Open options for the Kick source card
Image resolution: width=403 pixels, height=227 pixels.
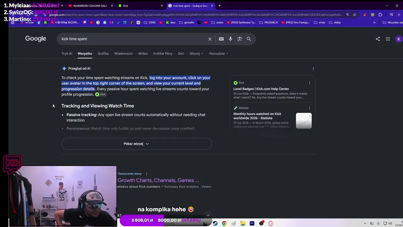[309, 83]
